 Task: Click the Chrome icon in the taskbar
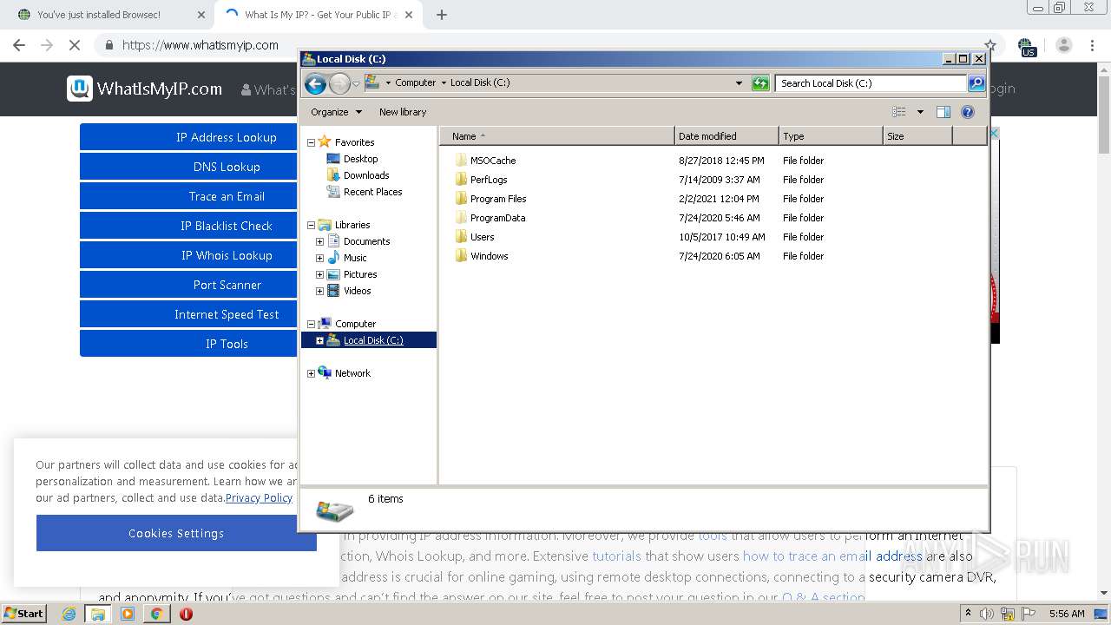coord(156,614)
